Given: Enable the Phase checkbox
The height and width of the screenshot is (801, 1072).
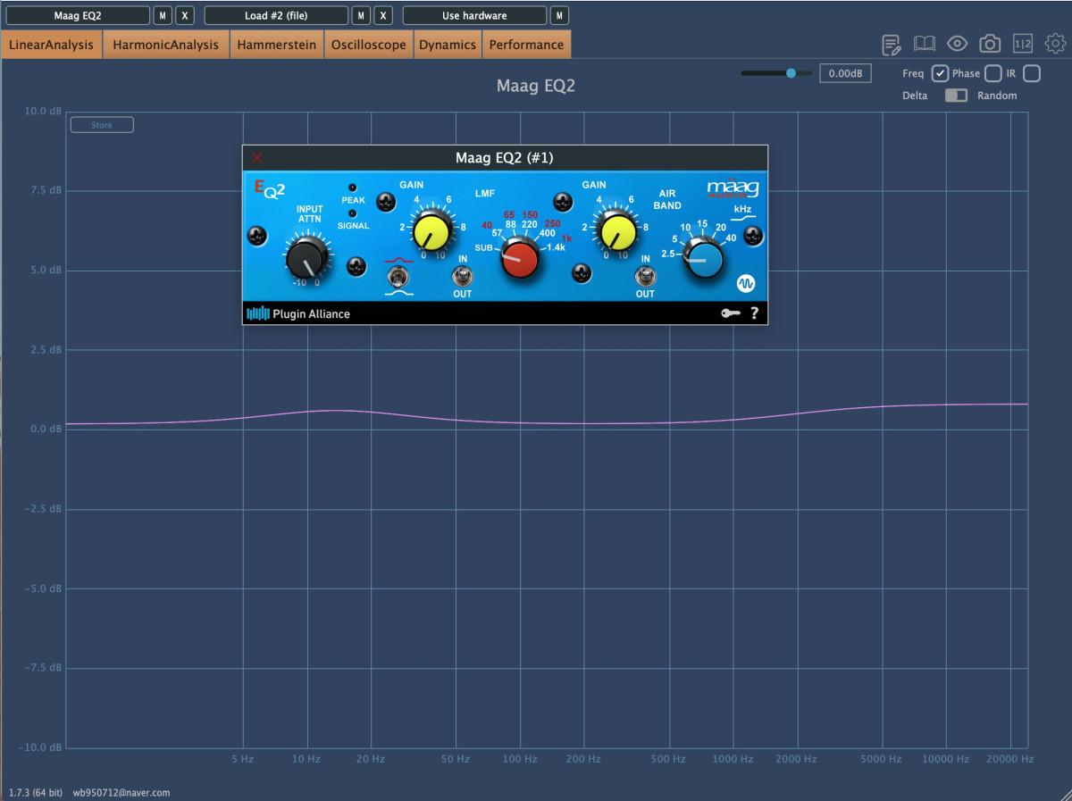Looking at the screenshot, I should coord(992,73).
